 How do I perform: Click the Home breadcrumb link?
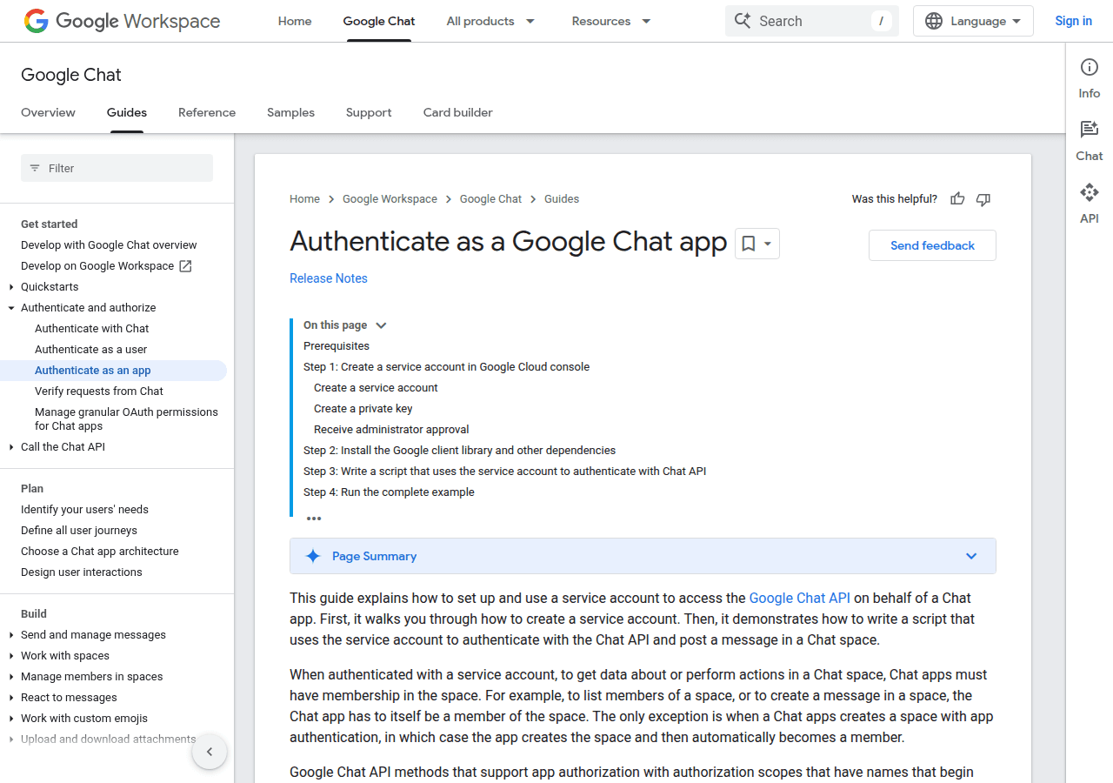pos(304,199)
